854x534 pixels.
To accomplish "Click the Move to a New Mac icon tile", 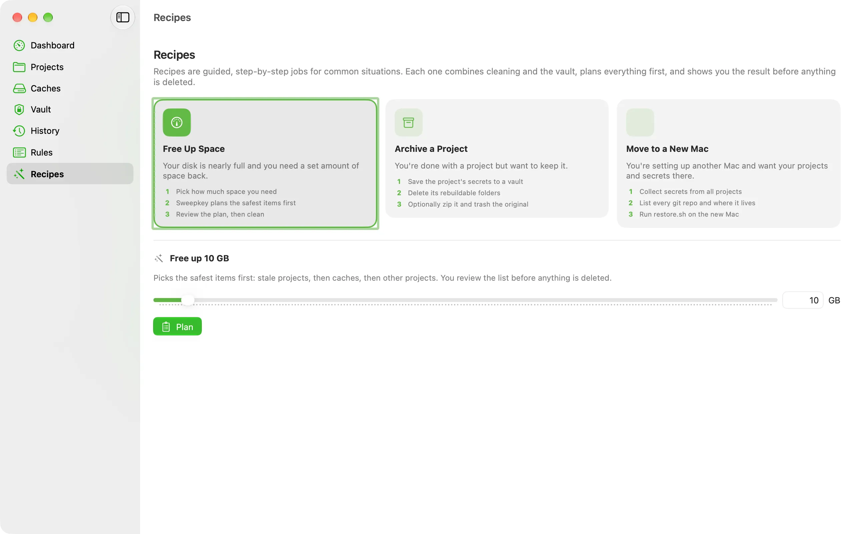I will pos(640,122).
